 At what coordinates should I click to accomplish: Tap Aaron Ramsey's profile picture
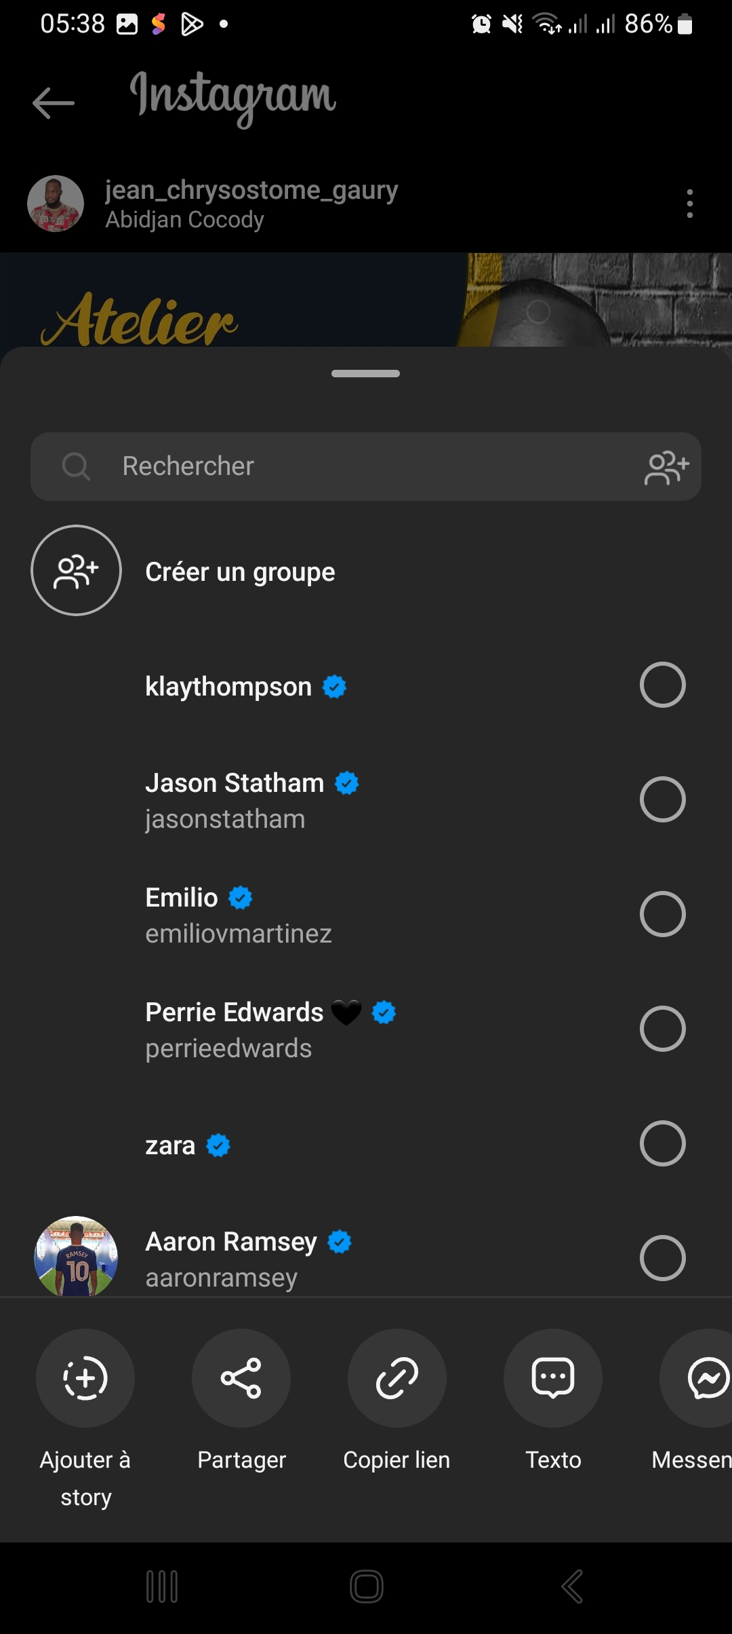pos(76,1257)
